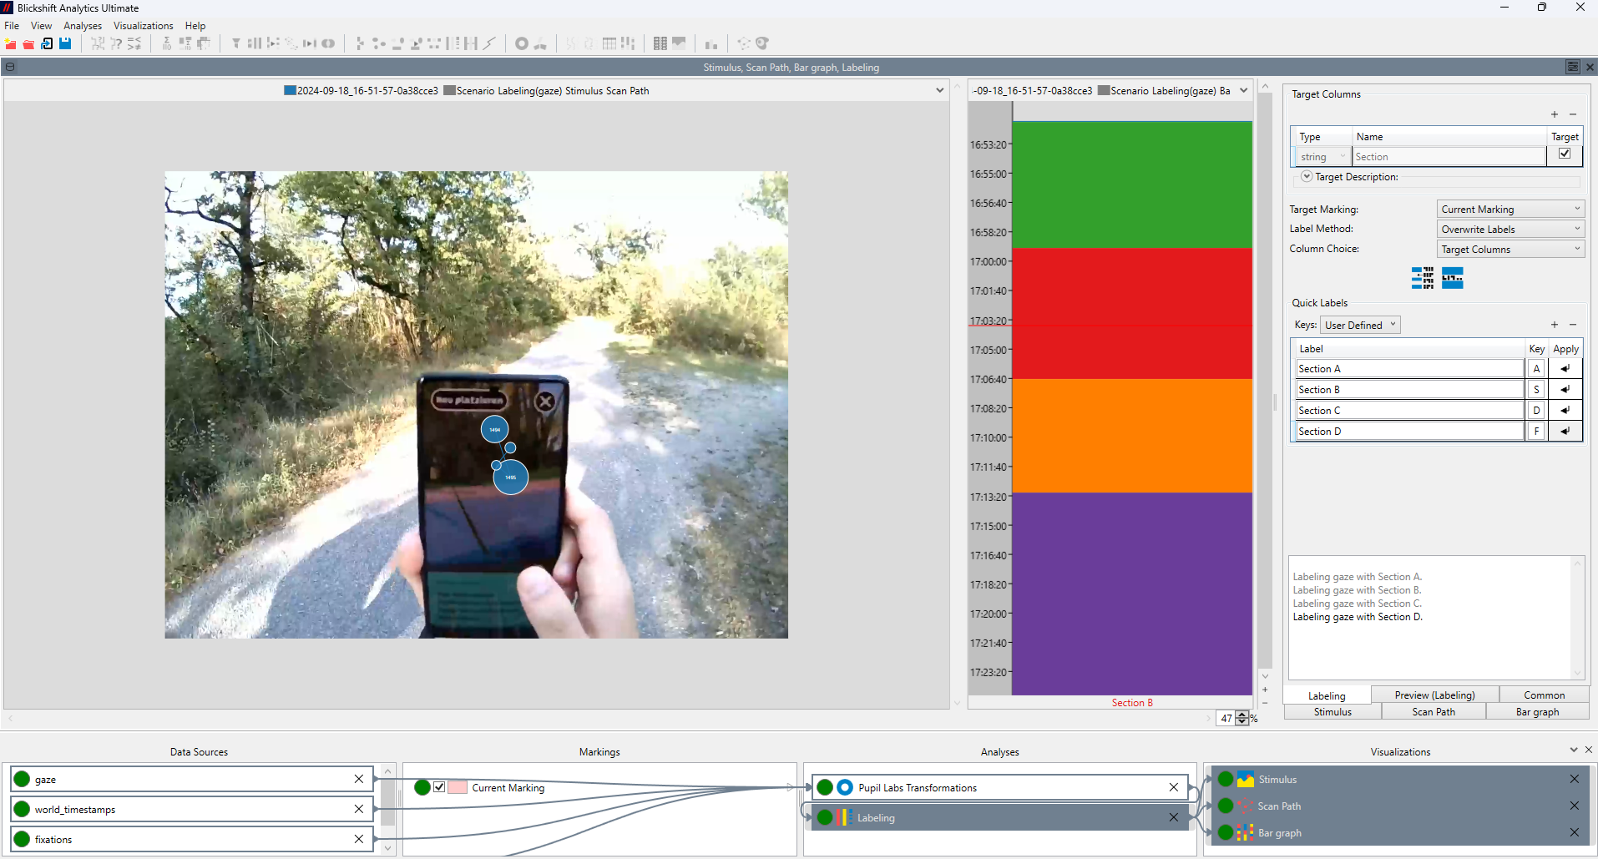Open the Analyses menu

click(83, 26)
